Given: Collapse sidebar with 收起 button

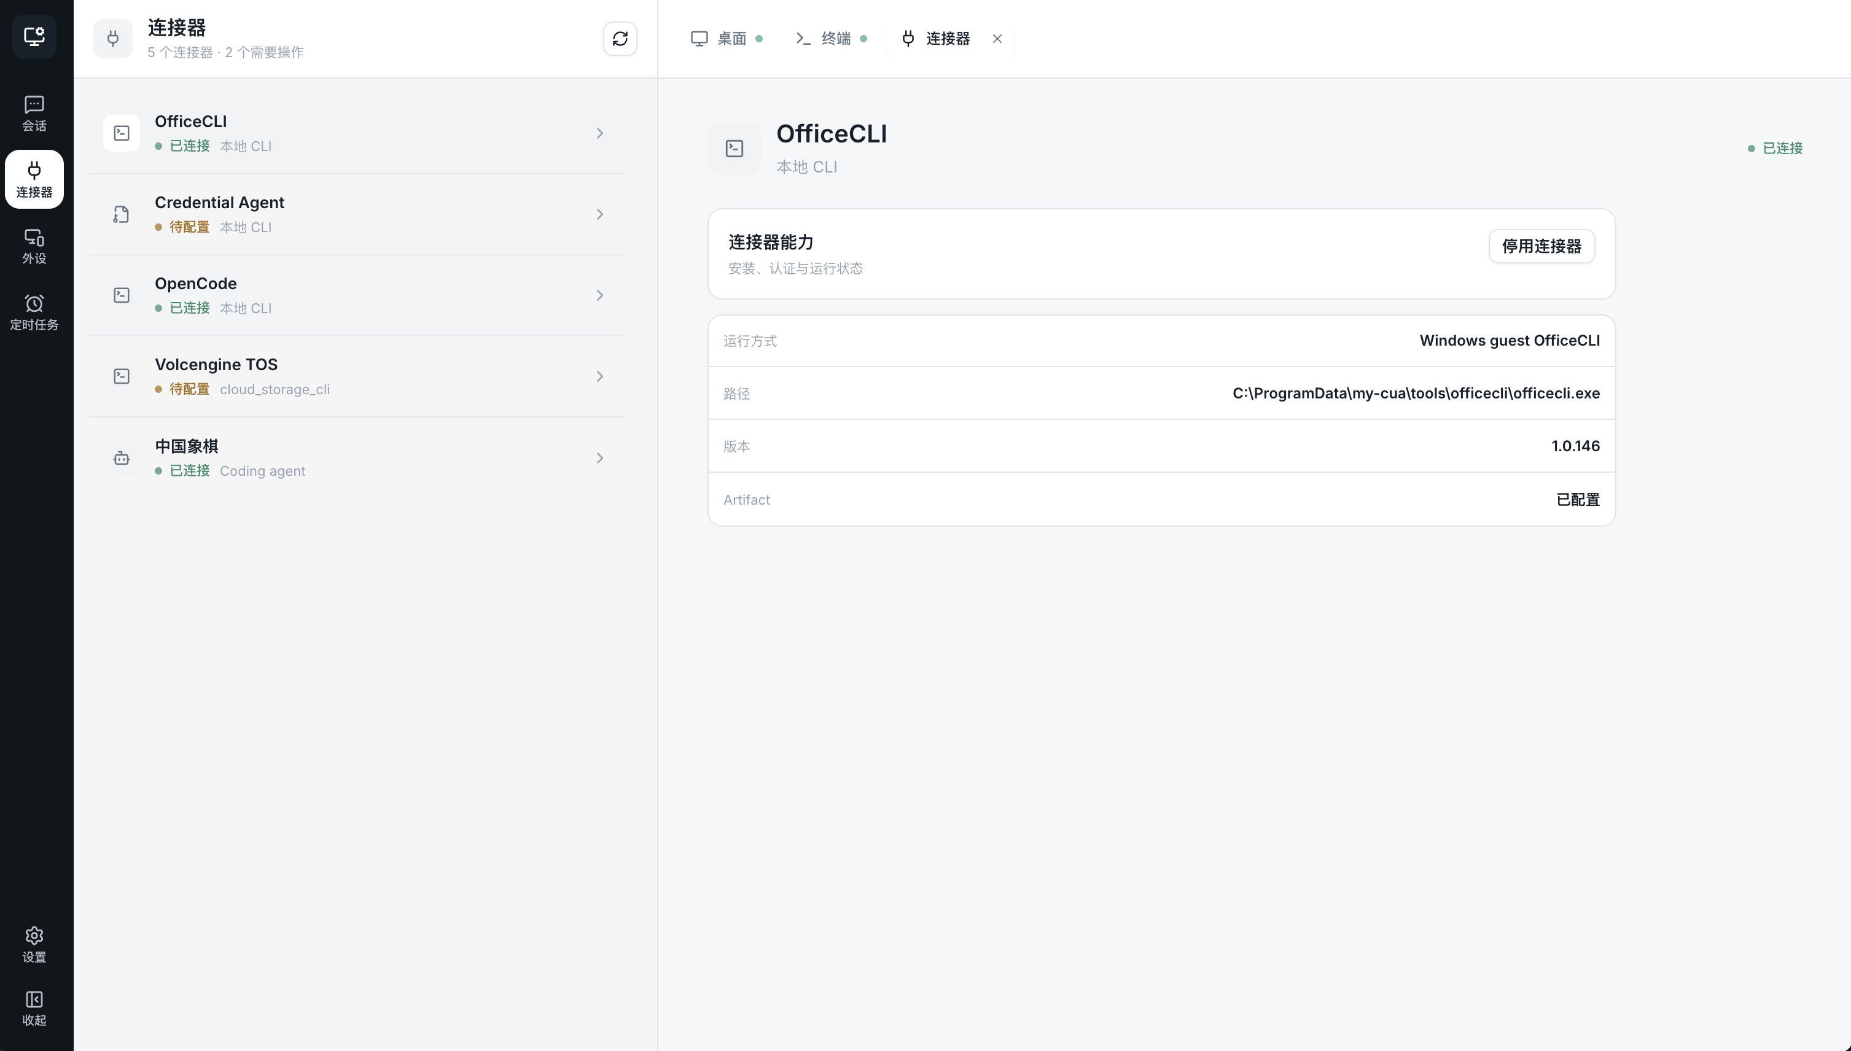Looking at the screenshot, I should click(x=34, y=1009).
